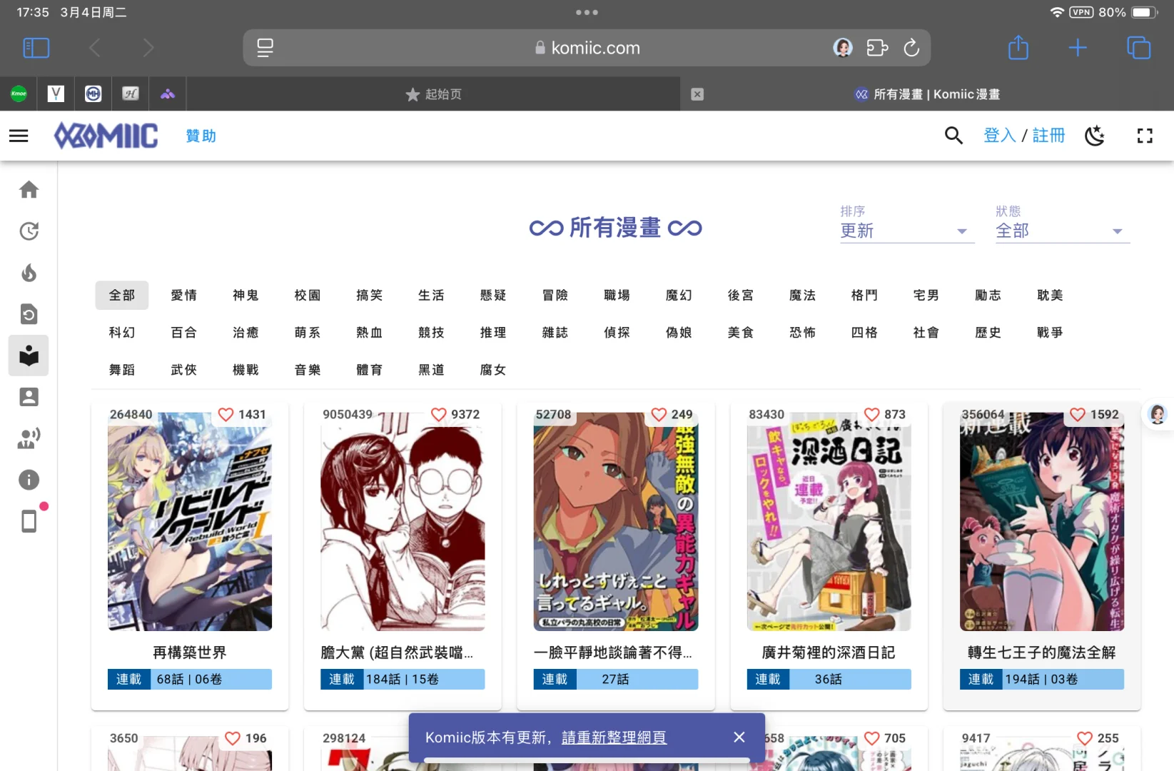This screenshot has width=1174, height=771.
Task: Select the all manga book icon
Action: (29, 356)
